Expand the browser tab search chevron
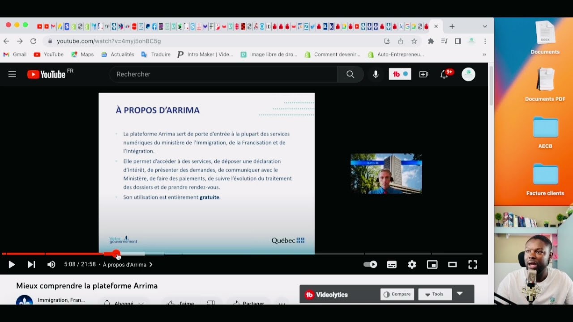 (485, 26)
